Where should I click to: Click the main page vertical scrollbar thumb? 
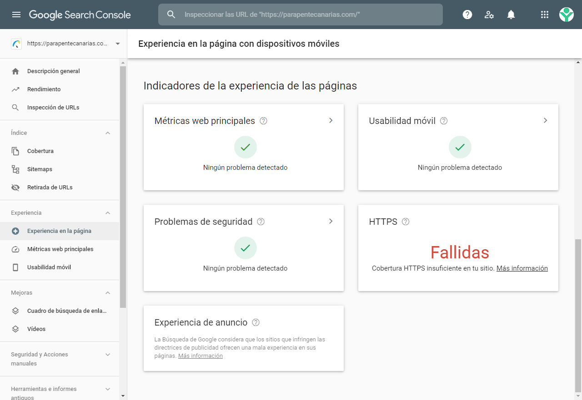coord(578,316)
